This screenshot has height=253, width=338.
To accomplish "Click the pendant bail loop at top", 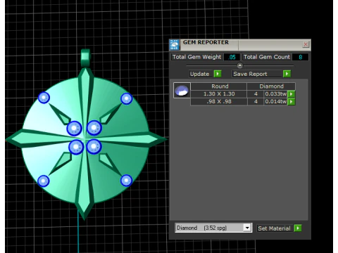I will pyautogui.click(x=86, y=58).
